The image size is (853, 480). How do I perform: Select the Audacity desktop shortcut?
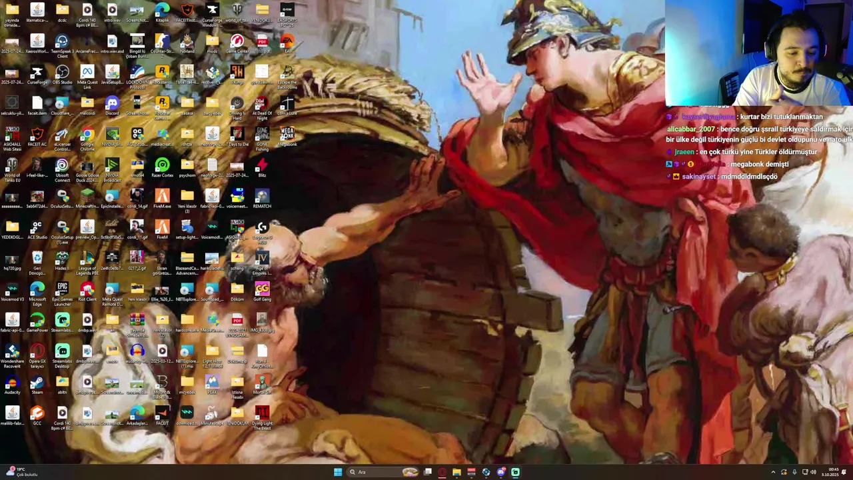[x=12, y=385]
